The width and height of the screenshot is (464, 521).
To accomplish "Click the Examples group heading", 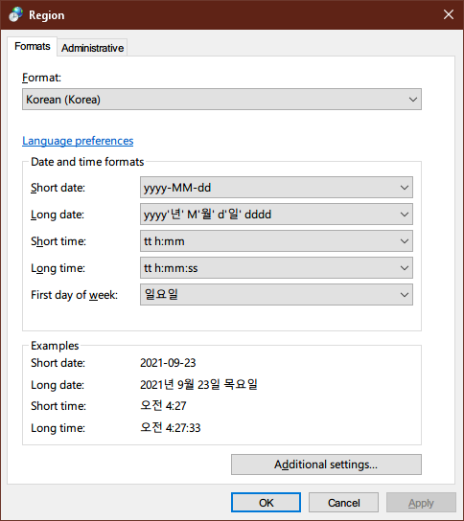I will [55, 346].
